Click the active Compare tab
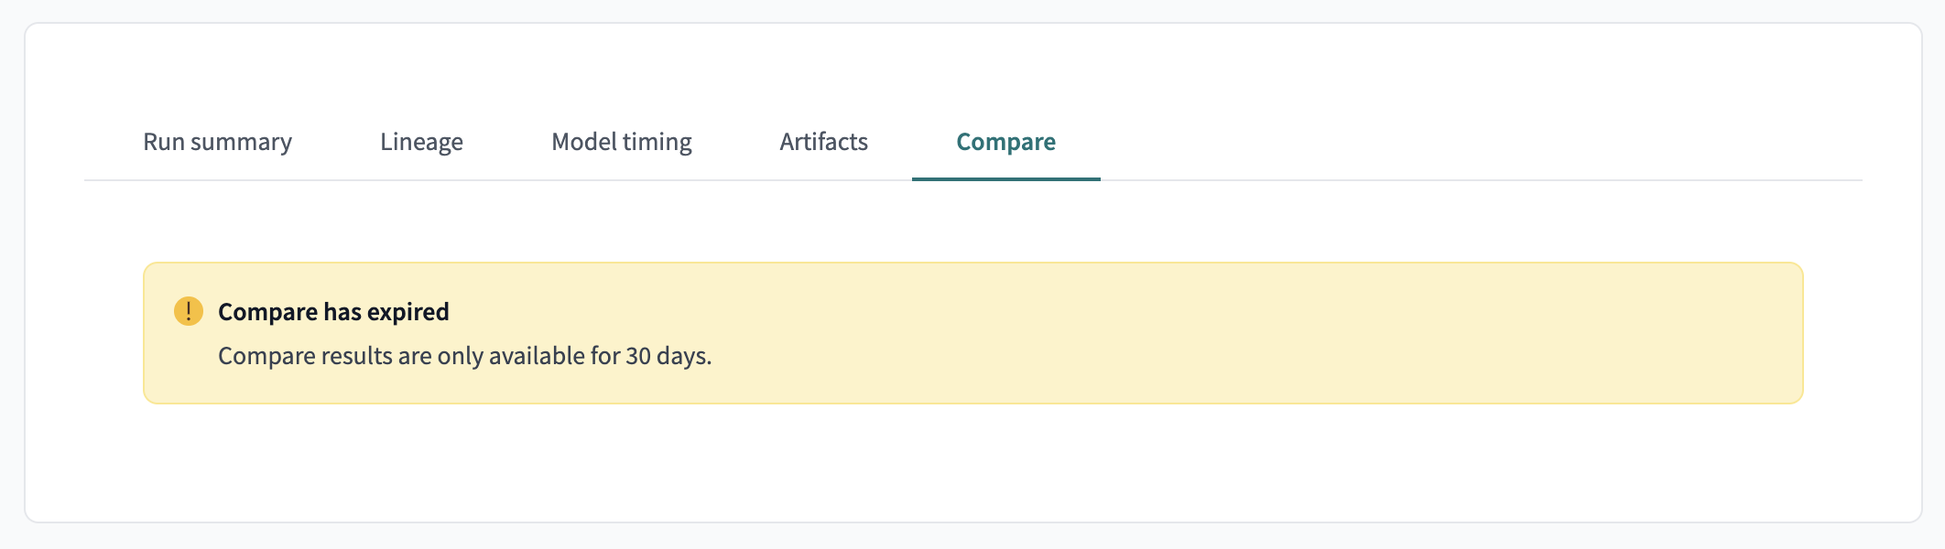This screenshot has height=549, width=1945. (1005, 143)
